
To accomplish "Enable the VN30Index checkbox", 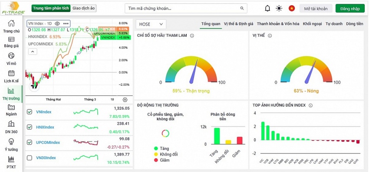I will 30,158.
